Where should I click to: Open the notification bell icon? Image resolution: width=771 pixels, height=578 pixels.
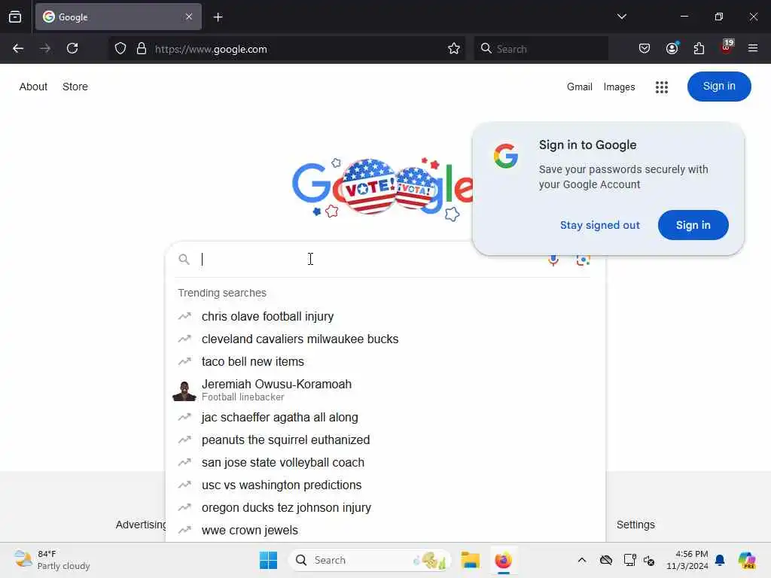(720, 560)
